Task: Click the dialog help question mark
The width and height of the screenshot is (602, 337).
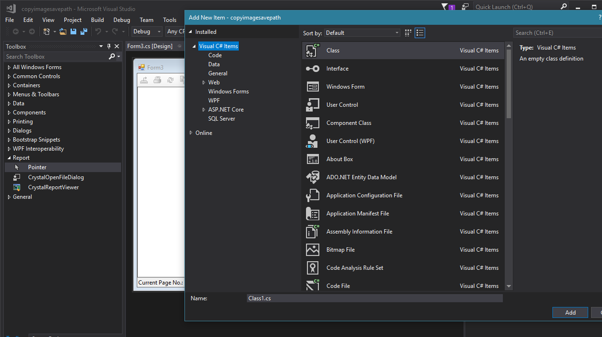Action: click(x=600, y=17)
